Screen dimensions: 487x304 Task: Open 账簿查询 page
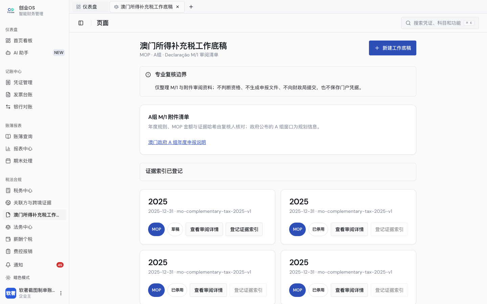pos(34,136)
